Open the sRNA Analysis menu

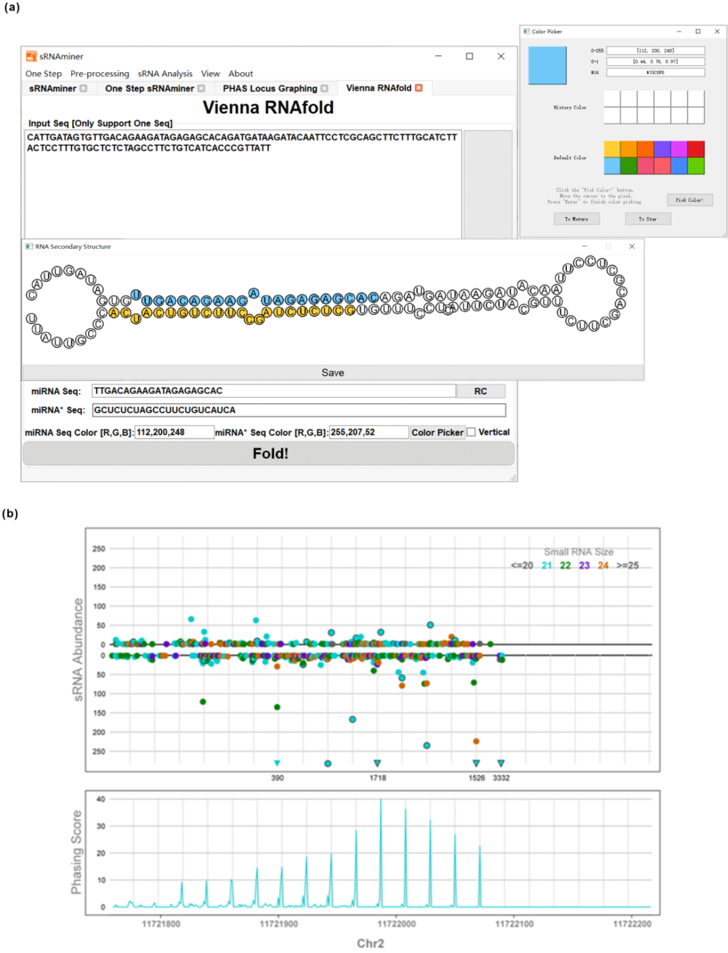(x=165, y=73)
